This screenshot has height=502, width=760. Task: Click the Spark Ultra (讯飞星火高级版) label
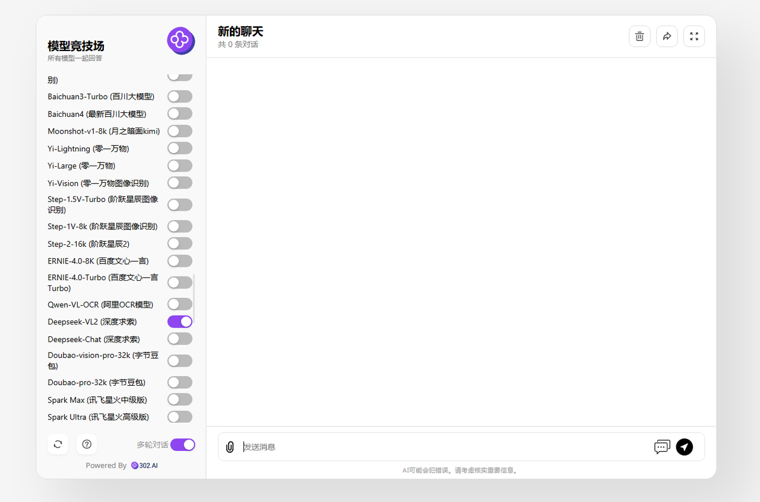[x=98, y=417]
